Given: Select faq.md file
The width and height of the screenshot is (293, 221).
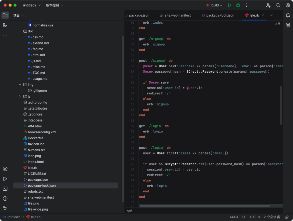Looking at the screenshot, I should pyautogui.click(x=35, y=49).
